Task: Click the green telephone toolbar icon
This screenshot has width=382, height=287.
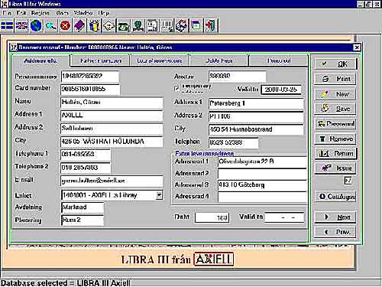Action: (123, 26)
